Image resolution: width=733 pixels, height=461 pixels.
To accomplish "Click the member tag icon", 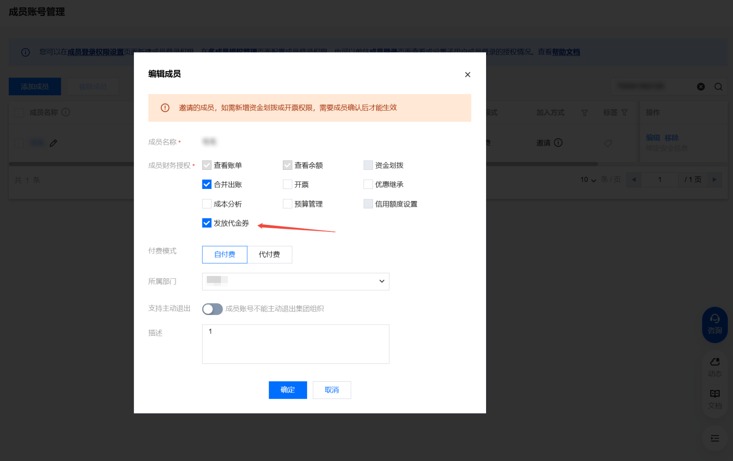I will tap(608, 143).
